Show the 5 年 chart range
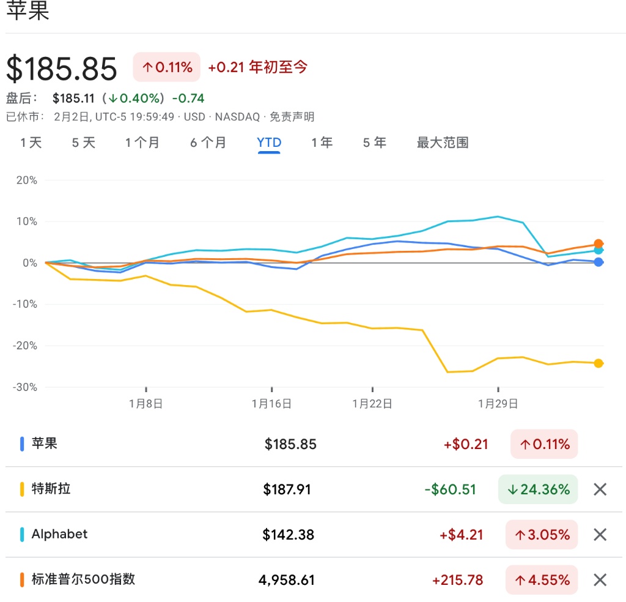Image resolution: width=626 pixels, height=602 pixels. (375, 143)
